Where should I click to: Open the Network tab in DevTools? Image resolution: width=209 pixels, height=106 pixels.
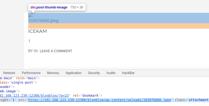tap(9, 73)
